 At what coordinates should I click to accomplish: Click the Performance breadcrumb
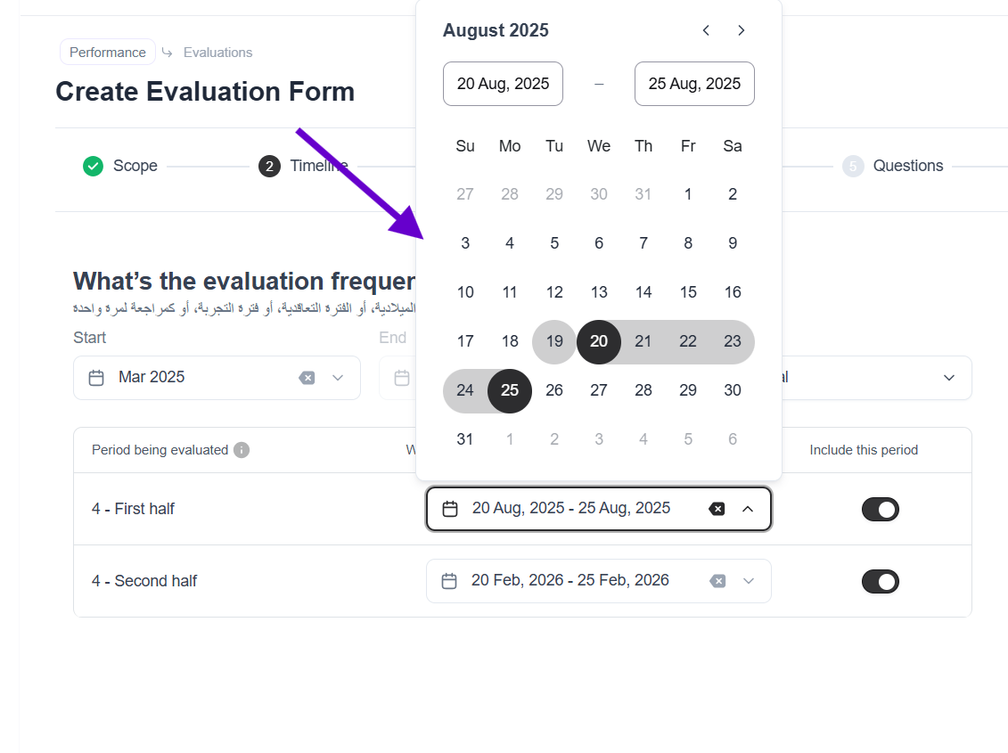pyautogui.click(x=108, y=53)
